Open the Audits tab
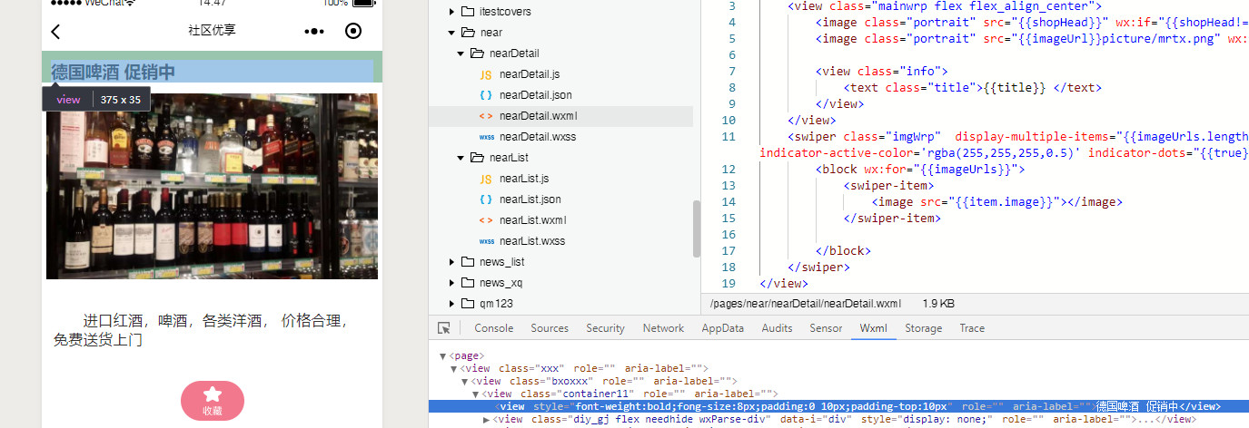Viewport: 1249px width, 428px height. (x=777, y=328)
